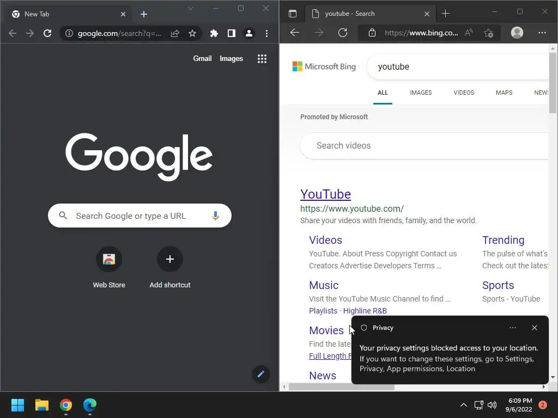Open the Sports sublink

[x=498, y=285]
